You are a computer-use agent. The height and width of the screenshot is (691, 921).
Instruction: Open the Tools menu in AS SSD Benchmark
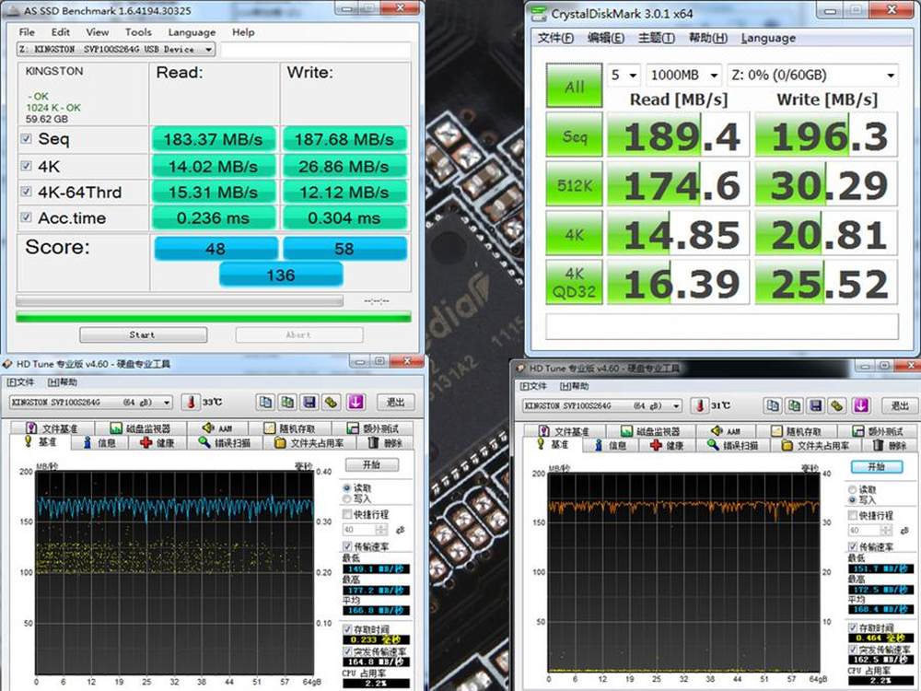click(x=138, y=32)
